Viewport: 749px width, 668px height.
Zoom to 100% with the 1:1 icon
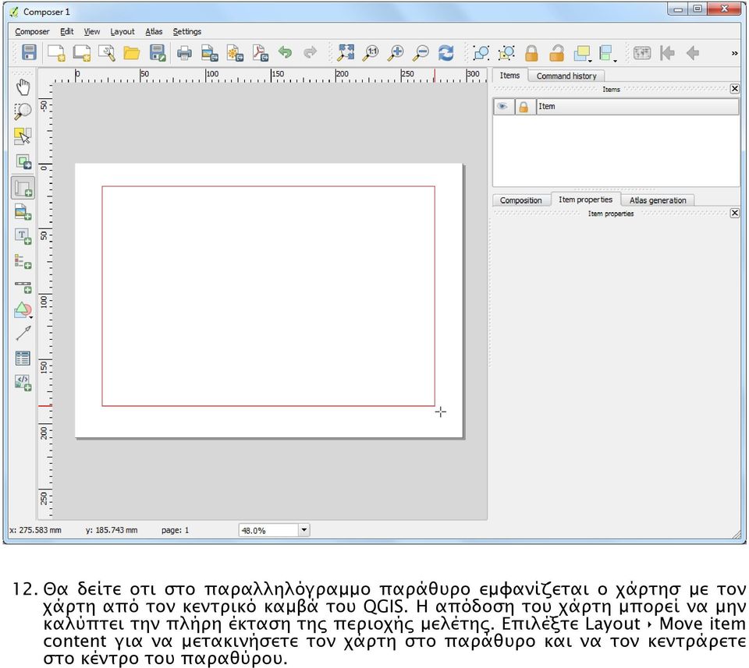(371, 52)
